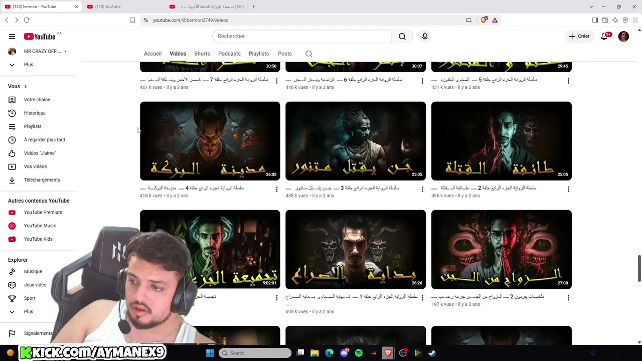
Task: Click the Brave Rewards triangle icon
Action: click(495, 20)
